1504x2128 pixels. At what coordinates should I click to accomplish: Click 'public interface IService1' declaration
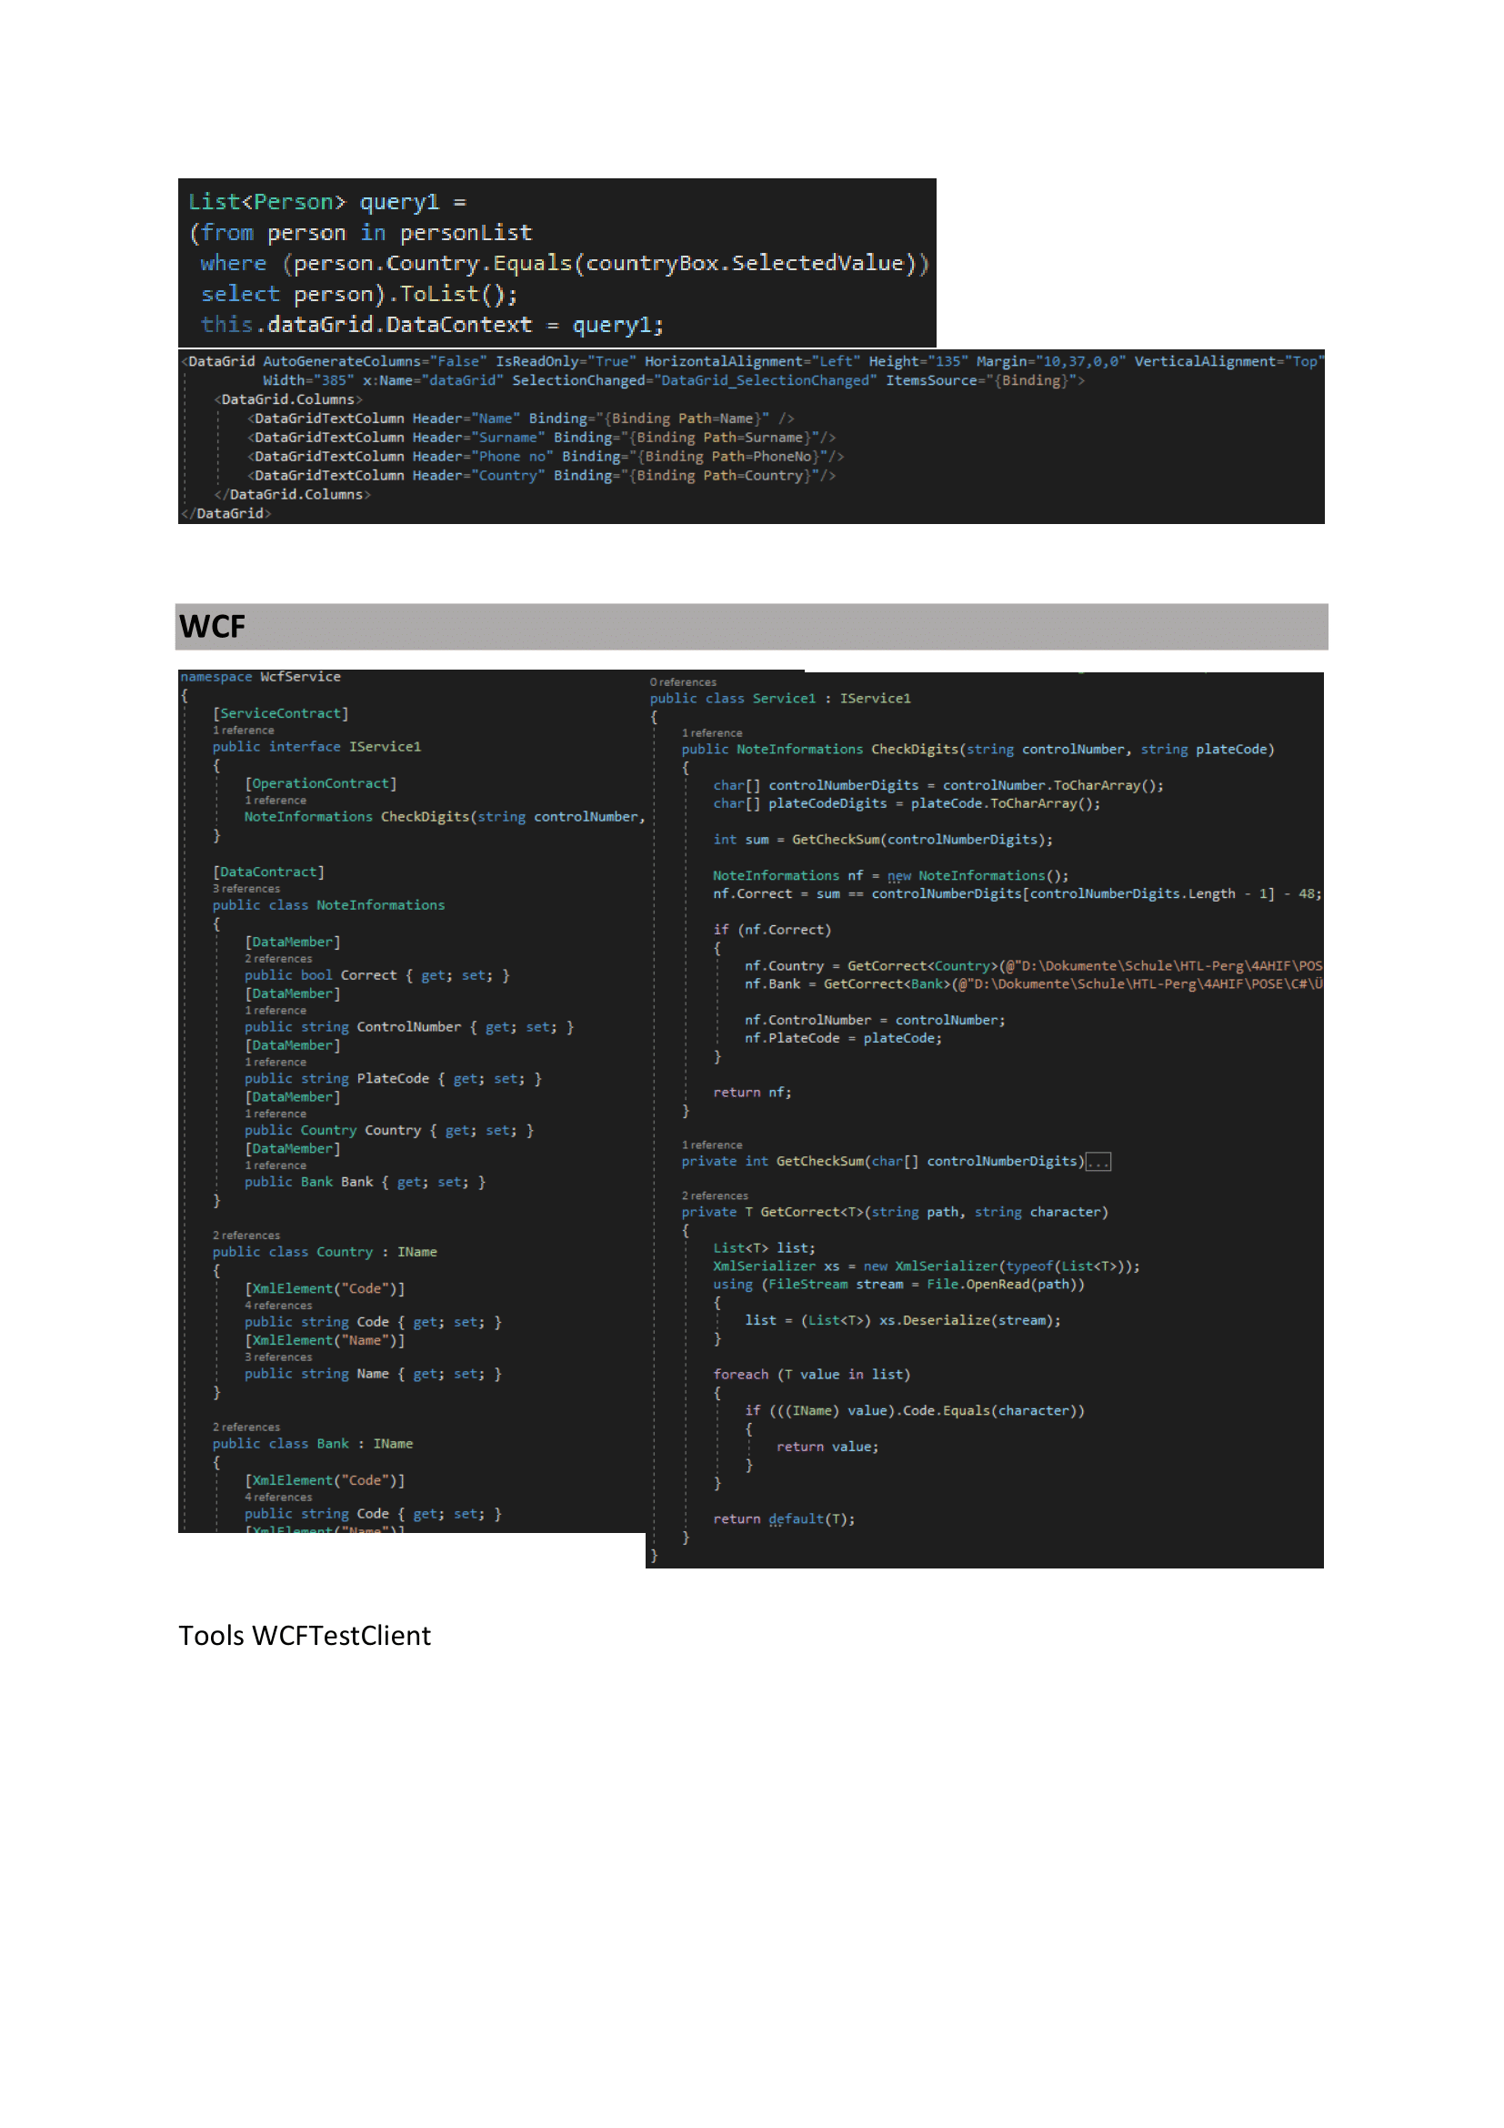tap(316, 746)
